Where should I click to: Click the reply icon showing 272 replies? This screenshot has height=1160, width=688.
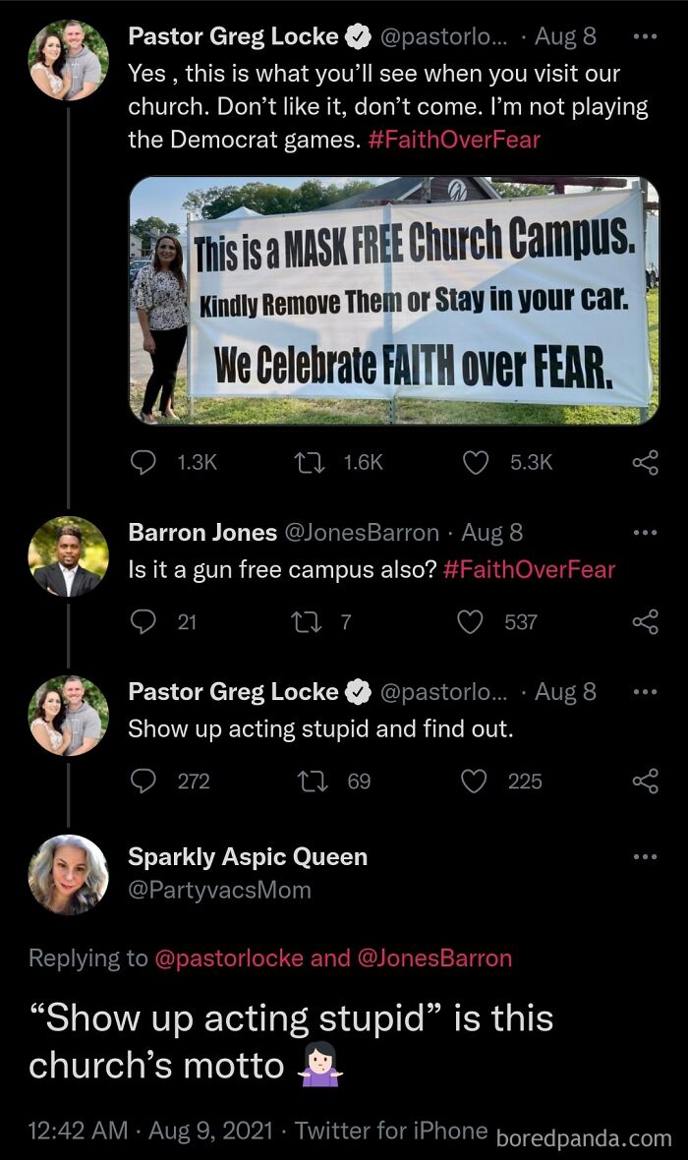click(144, 782)
